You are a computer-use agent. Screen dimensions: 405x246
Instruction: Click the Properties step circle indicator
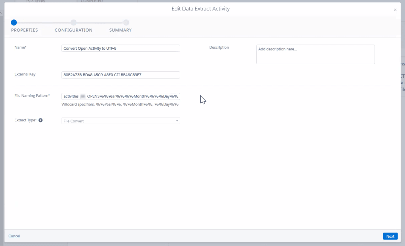(x=14, y=22)
